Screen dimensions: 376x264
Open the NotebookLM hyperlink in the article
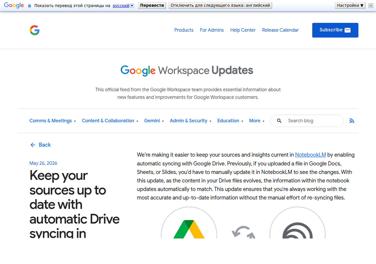click(x=311, y=155)
